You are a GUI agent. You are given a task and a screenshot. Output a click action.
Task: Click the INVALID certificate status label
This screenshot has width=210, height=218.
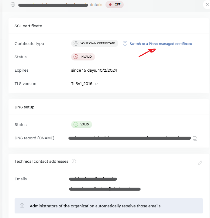point(86,57)
